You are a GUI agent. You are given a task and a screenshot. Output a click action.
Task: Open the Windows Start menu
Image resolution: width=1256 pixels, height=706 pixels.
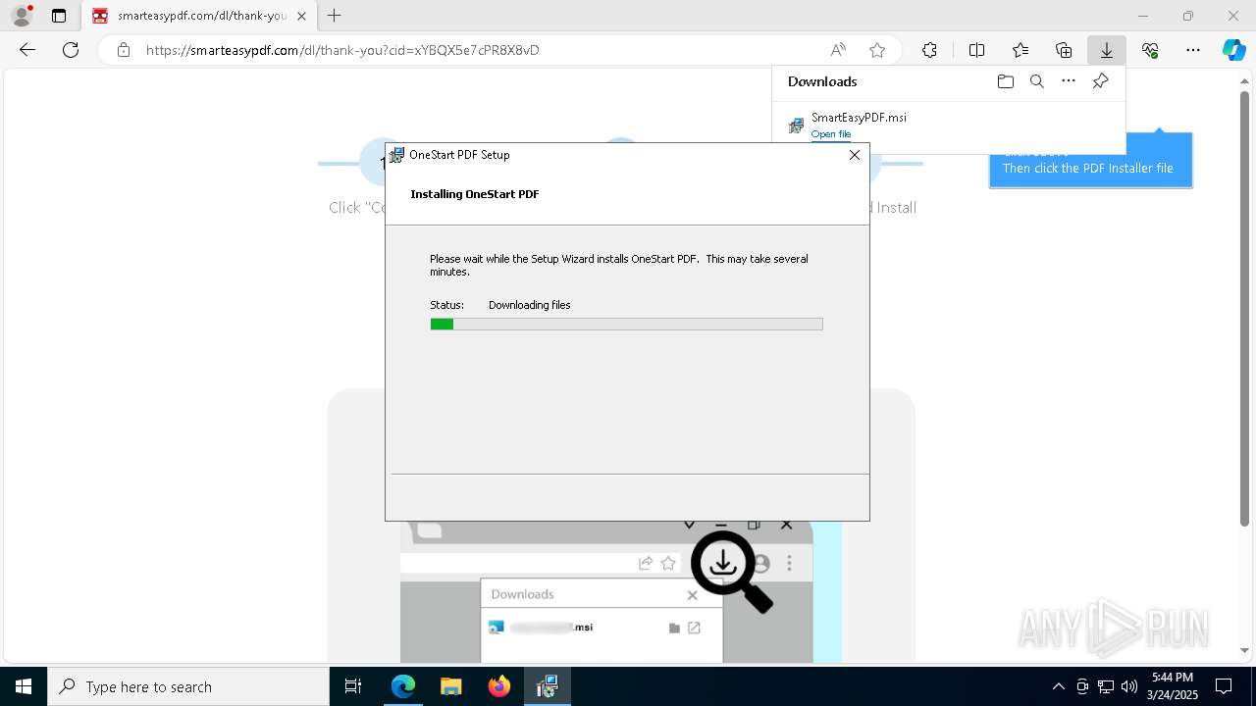[24, 686]
